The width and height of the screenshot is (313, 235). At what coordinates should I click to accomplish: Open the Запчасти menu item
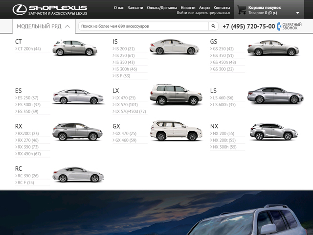coord(135,8)
